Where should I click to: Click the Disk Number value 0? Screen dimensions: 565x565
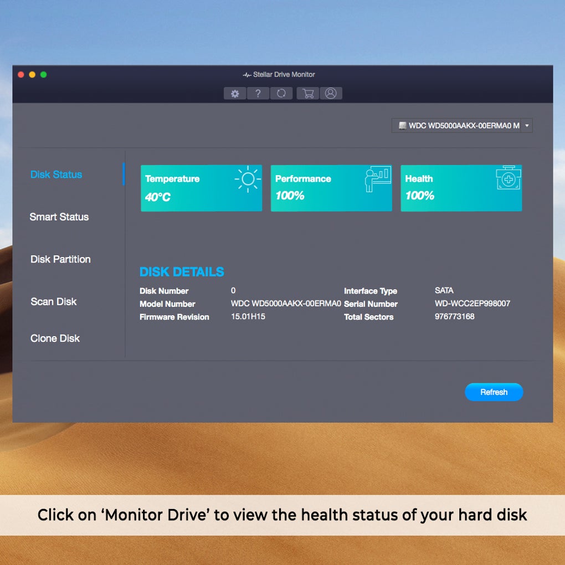point(233,290)
